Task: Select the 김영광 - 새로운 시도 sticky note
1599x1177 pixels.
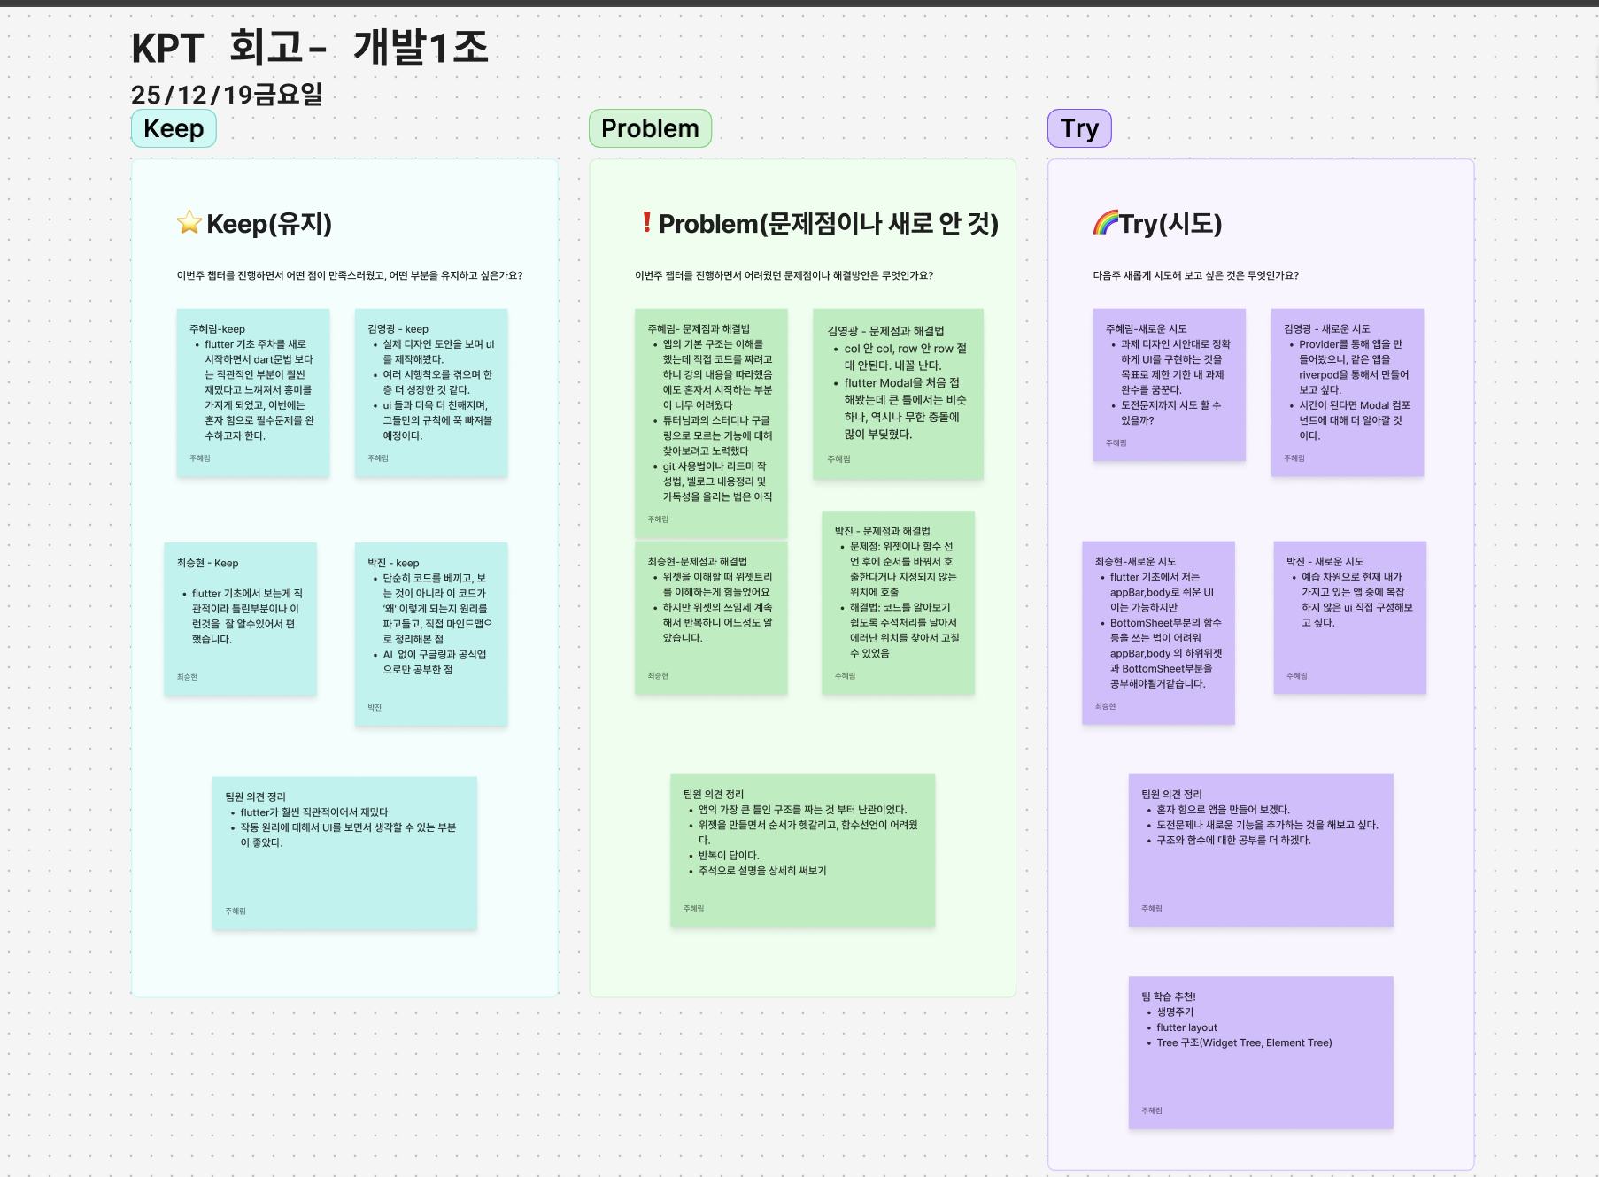Action: pyautogui.click(x=1348, y=393)
